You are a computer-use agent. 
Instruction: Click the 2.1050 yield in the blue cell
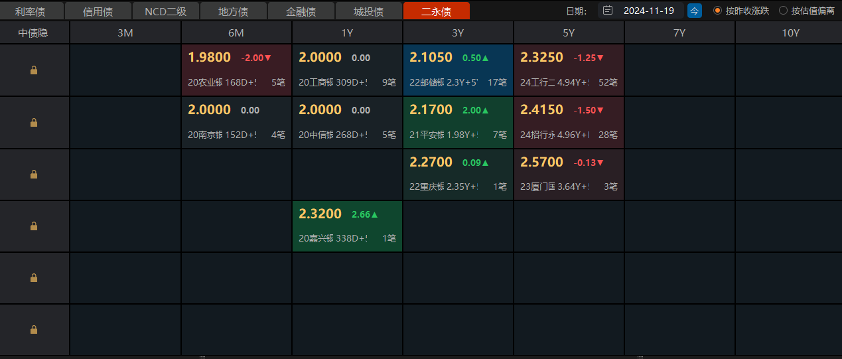[x=431, y=58]
